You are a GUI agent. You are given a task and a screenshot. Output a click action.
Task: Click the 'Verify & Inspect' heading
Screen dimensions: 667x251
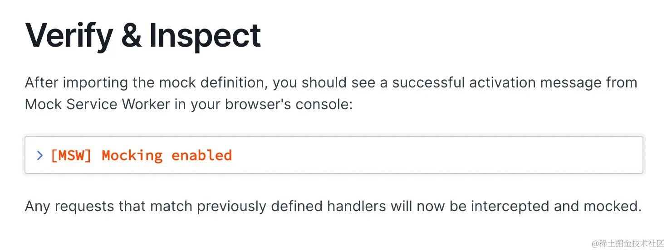click(143, 36)
